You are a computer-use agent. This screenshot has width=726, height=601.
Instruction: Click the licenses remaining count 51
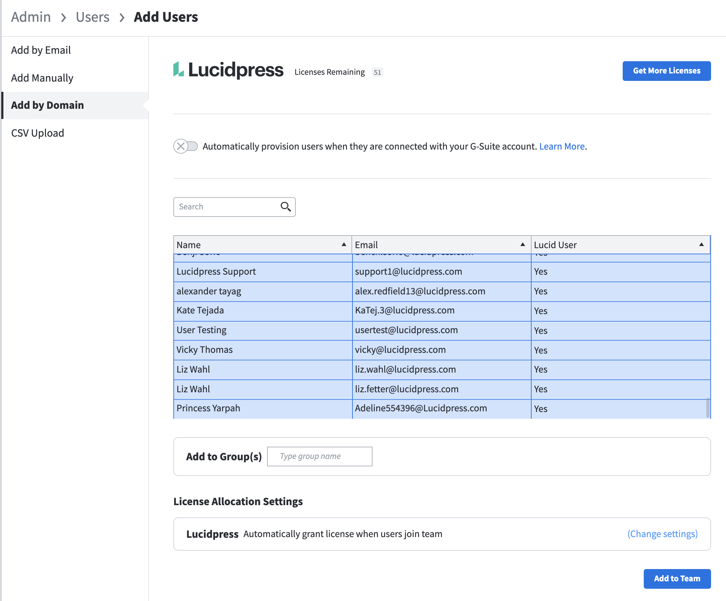[377, 72]
